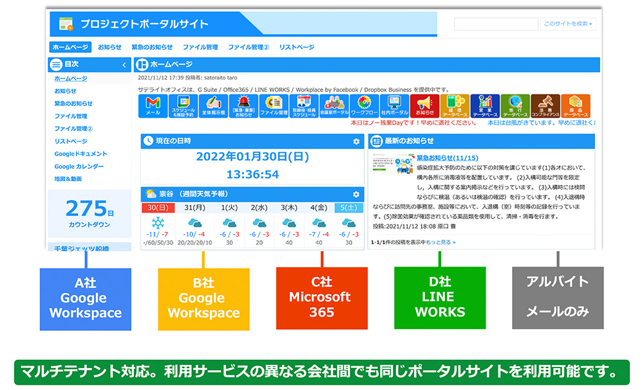Click the snowflake weather icon for 30(日)
Viewport: 644px width, 390px height.
pyautogui.click(x=158, y=223)
